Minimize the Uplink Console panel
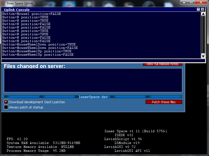209x156 pixels. [198, 9]
